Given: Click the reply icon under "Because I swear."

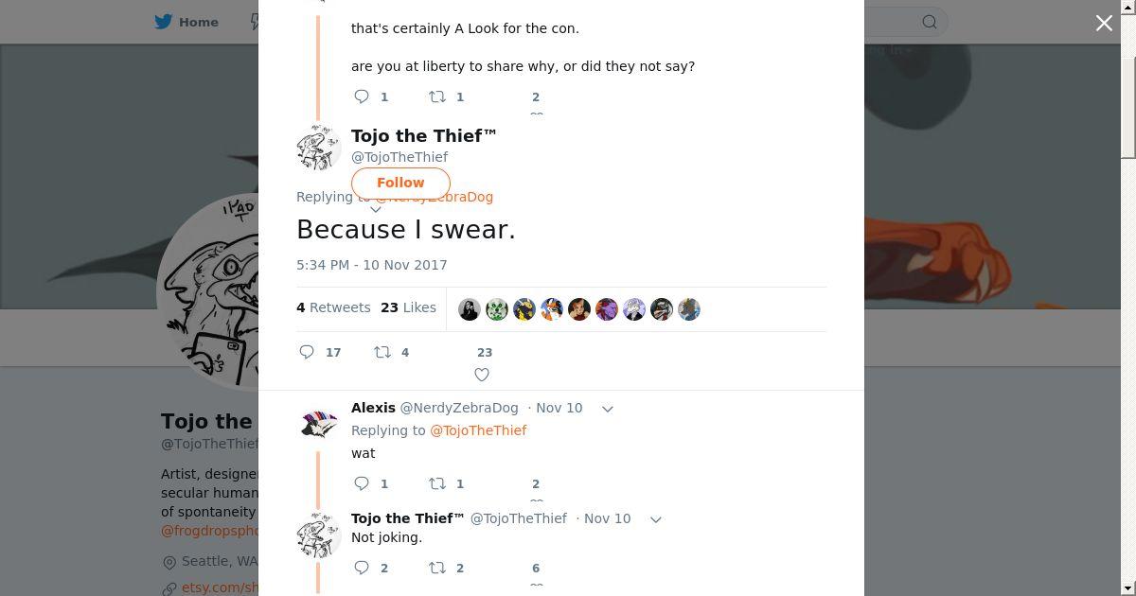Looking at the screenshot, I should click(307, 352).
